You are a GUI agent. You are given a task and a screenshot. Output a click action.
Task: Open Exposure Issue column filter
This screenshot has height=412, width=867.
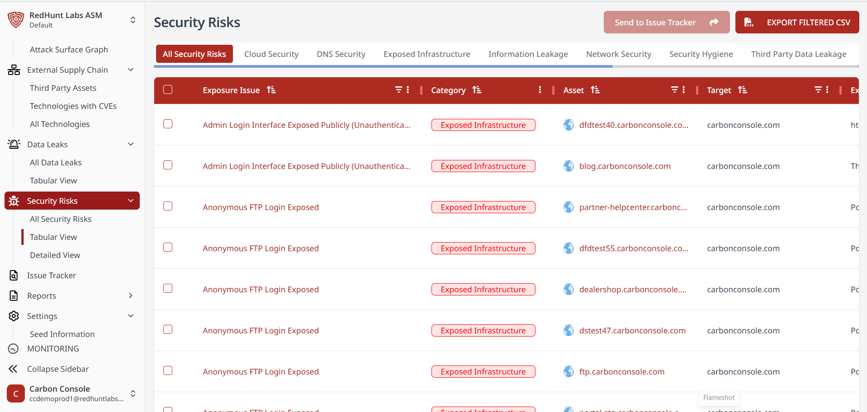point(398,89)
